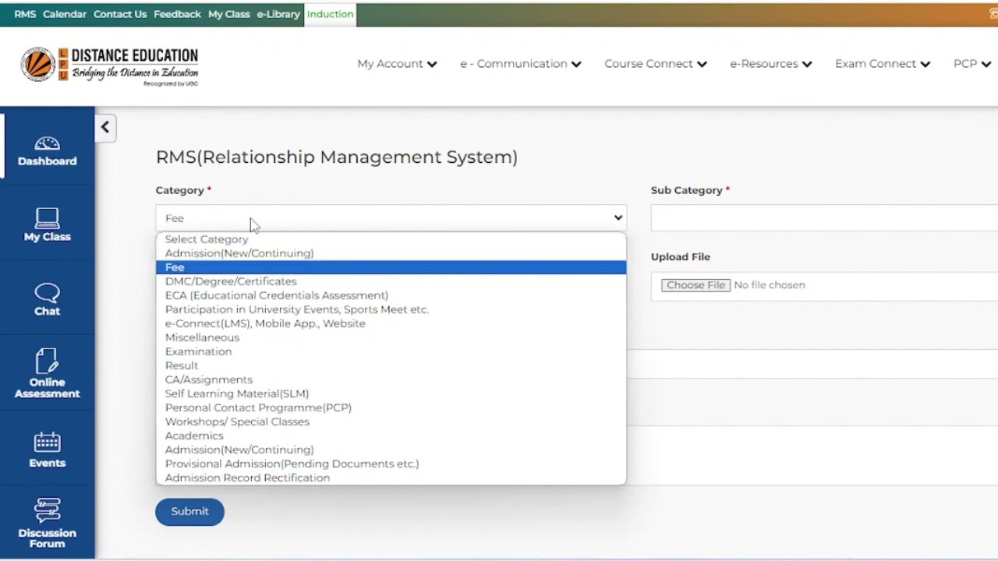Select the Admission(New/Continuing) option below Academics
998x561 pixels.
point(391,450)
